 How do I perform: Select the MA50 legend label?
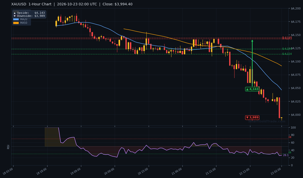[24, 23]
